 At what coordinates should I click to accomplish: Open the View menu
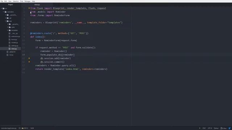click(x=10, y=1)
